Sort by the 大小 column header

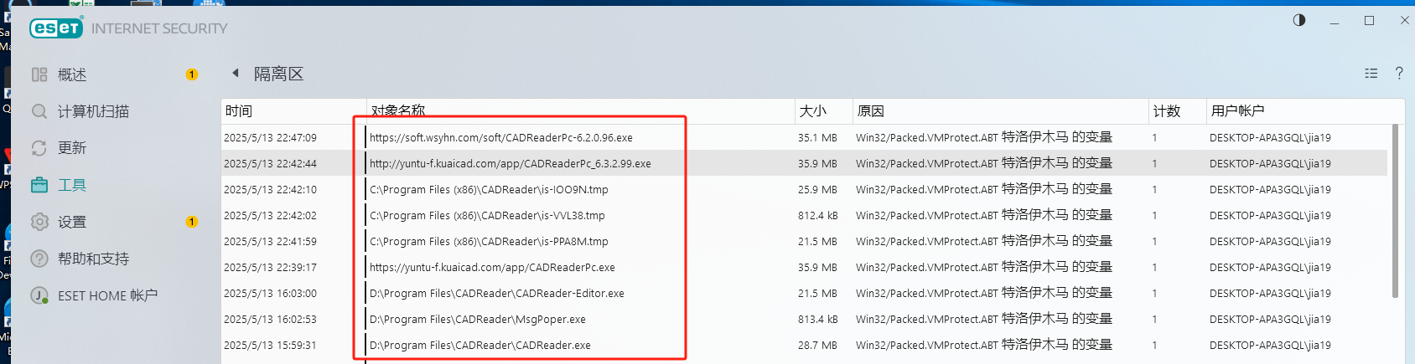823,111
